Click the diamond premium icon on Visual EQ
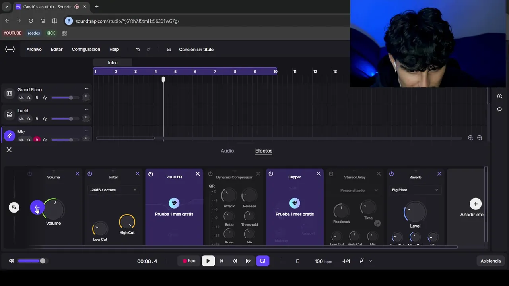Viewport: 509px width, 286px height. click(174, 203)
